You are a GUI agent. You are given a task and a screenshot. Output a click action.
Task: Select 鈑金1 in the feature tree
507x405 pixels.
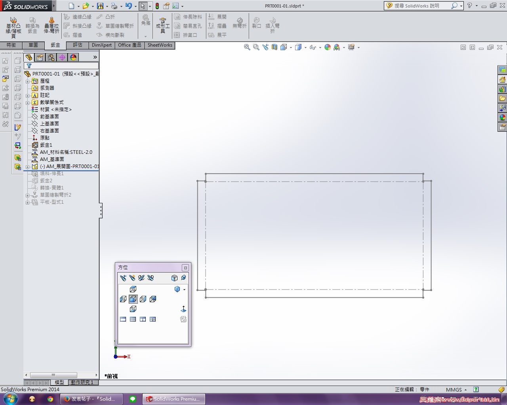click(x=46, y=145)
